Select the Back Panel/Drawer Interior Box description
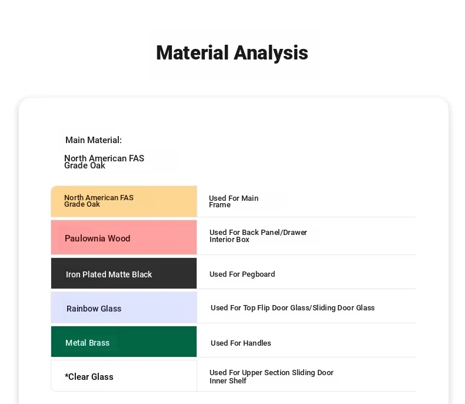The image size is (465, 404). pyautogui.click(x=258, y=236)
